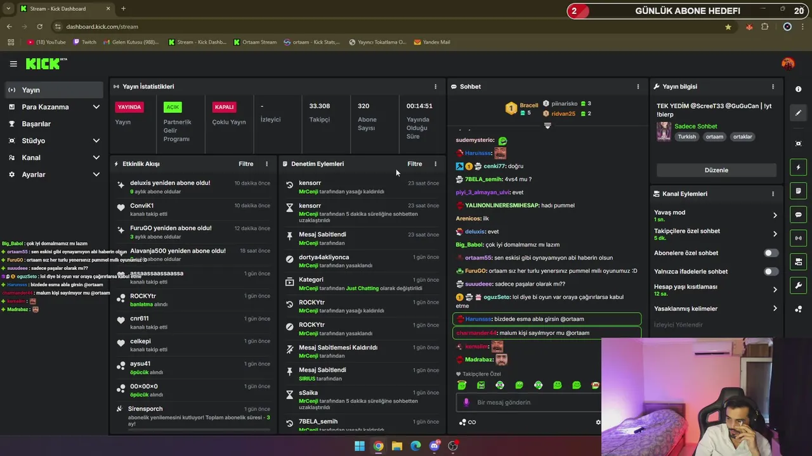
Task: Click the Turkish tag
Action: 686,137
